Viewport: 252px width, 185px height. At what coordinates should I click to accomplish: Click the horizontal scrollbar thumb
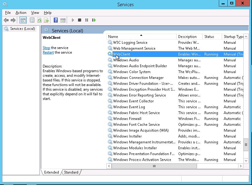(154, 166)
